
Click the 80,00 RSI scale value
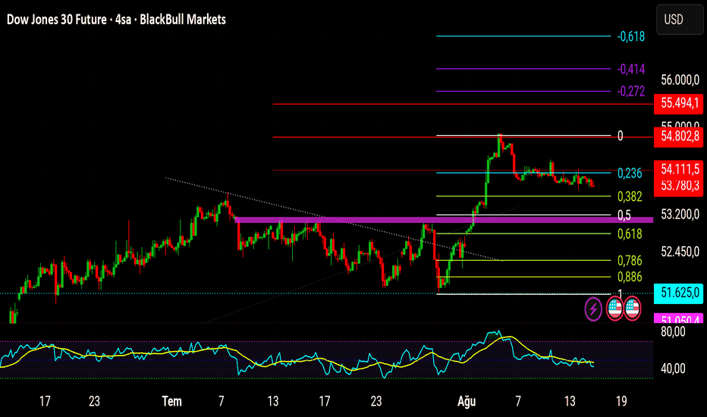pyautogui.click(x=673, y=332)
